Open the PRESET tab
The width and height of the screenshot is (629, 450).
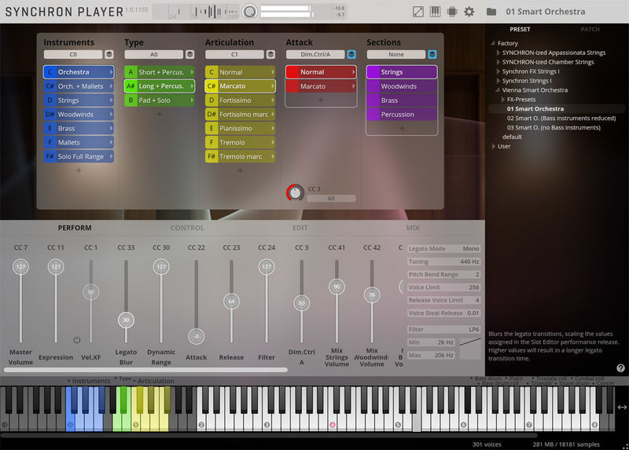520,29
